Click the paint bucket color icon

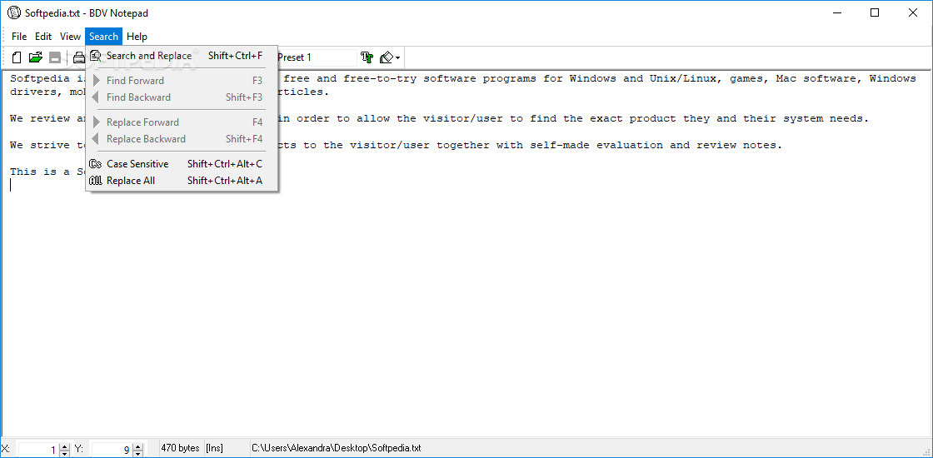pyautogui.click(x=387, y=57)
